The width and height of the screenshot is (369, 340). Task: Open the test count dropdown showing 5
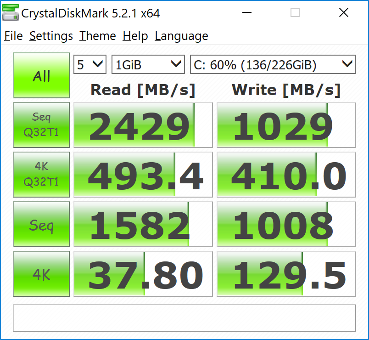pyautogui.click(x=90, y=64)
